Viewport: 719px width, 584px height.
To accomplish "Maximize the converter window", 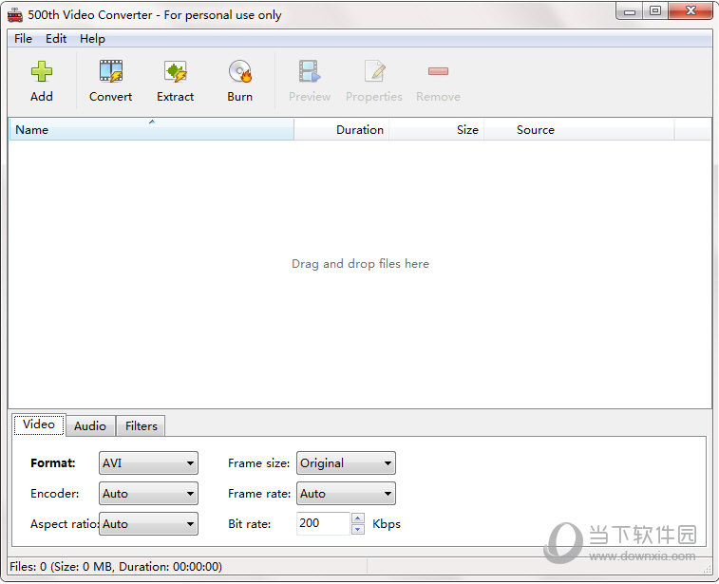I will coord(655,11).
